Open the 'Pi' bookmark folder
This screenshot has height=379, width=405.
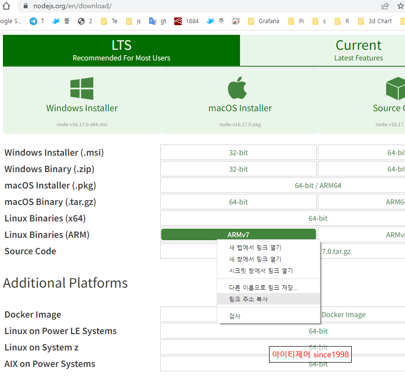[x=296, y=21]
